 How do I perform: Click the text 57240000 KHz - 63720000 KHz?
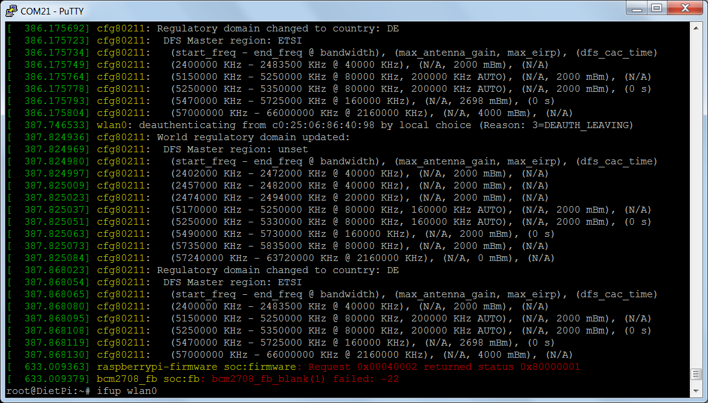point(256,258)
